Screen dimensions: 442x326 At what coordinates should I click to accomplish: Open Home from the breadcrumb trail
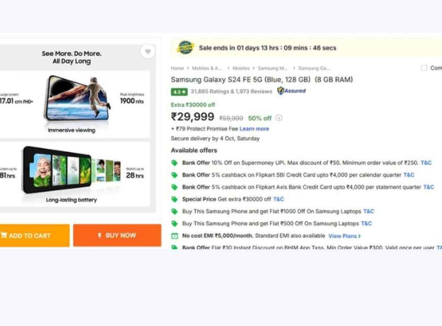(x=177, y=68)
